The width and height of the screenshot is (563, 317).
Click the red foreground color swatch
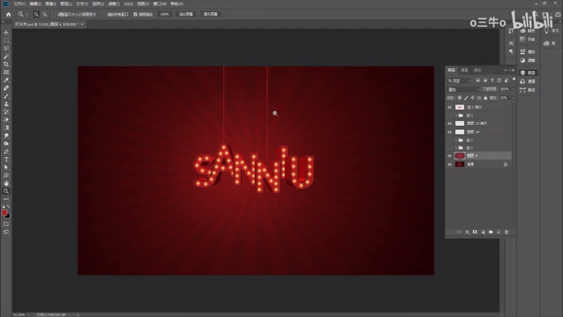point(5,212)
